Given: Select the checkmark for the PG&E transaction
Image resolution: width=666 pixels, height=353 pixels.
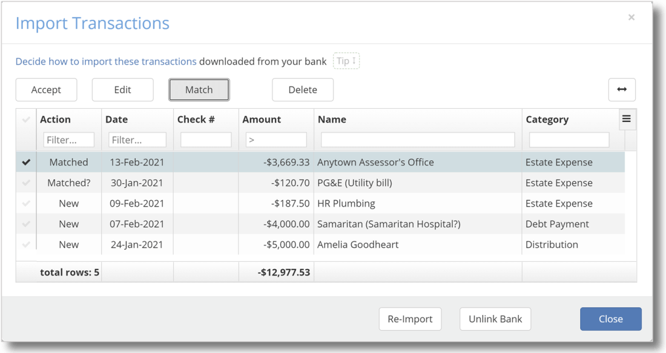Looking at the screenshot, I should tap(25, 183).
